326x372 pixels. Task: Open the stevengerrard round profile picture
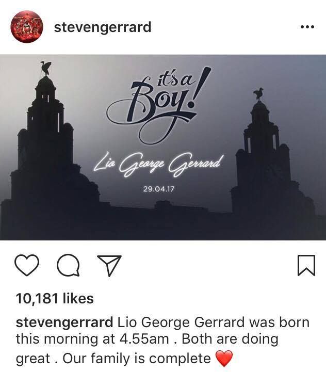pyautogui.click(x=27, y=27)
